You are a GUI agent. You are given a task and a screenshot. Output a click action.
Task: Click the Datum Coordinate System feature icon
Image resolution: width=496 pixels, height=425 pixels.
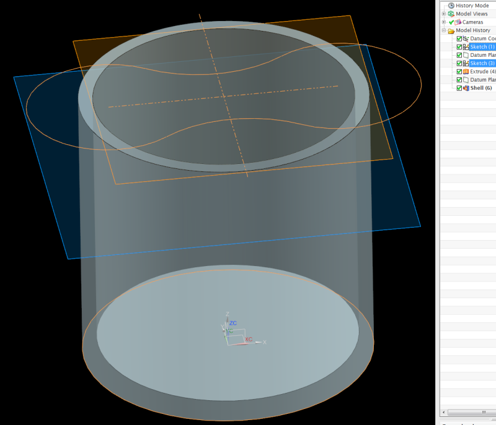pos(466,38)
